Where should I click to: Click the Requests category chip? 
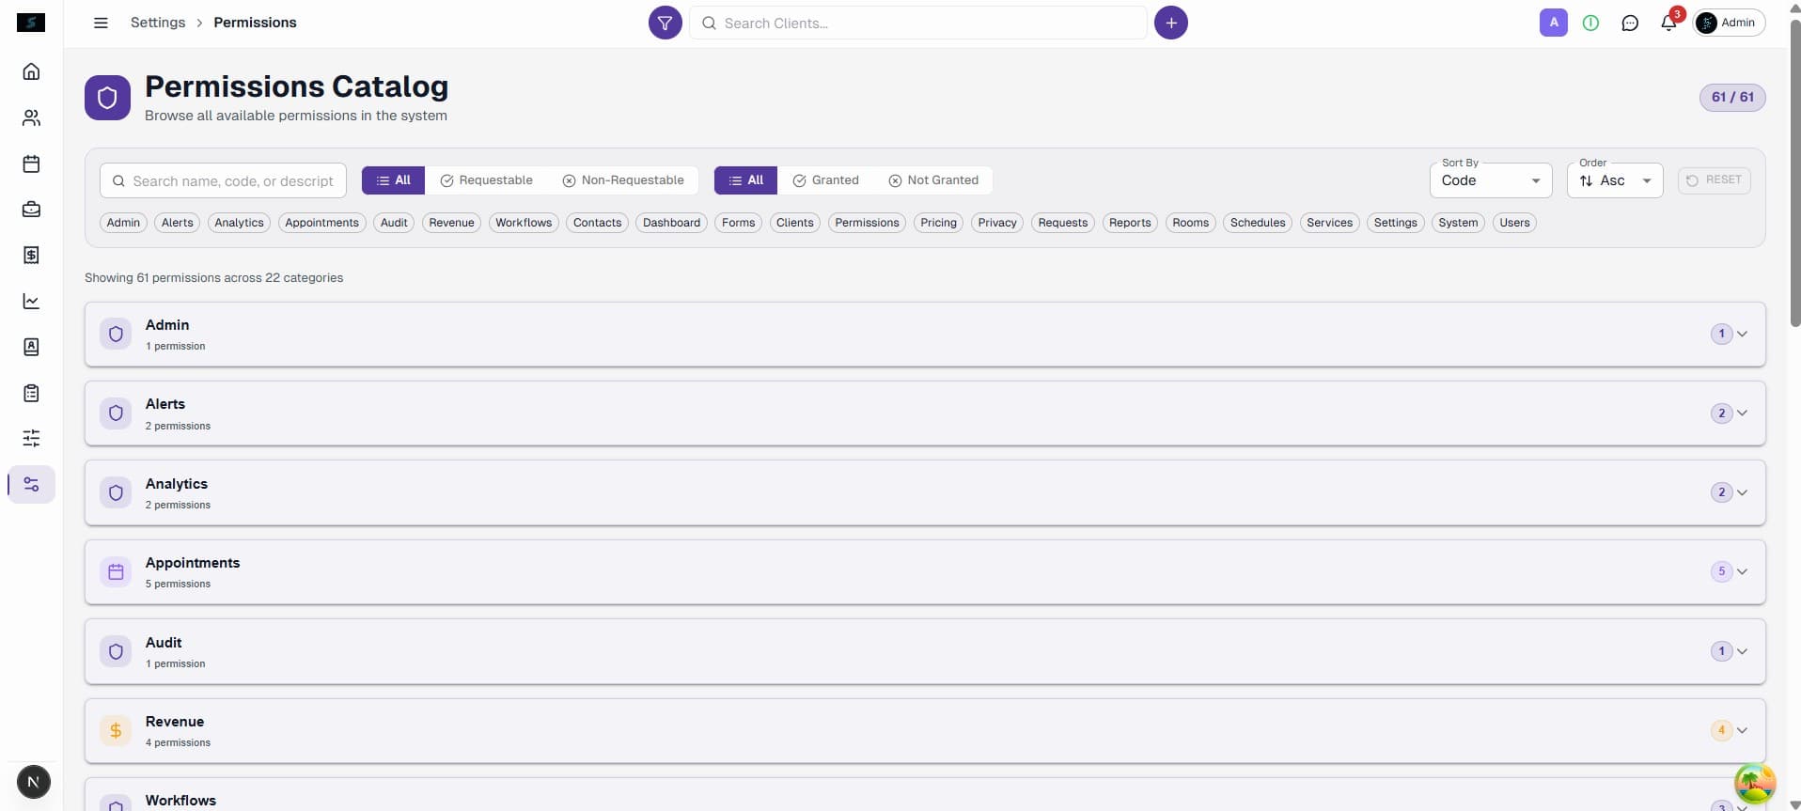[x=1062, y=223]
